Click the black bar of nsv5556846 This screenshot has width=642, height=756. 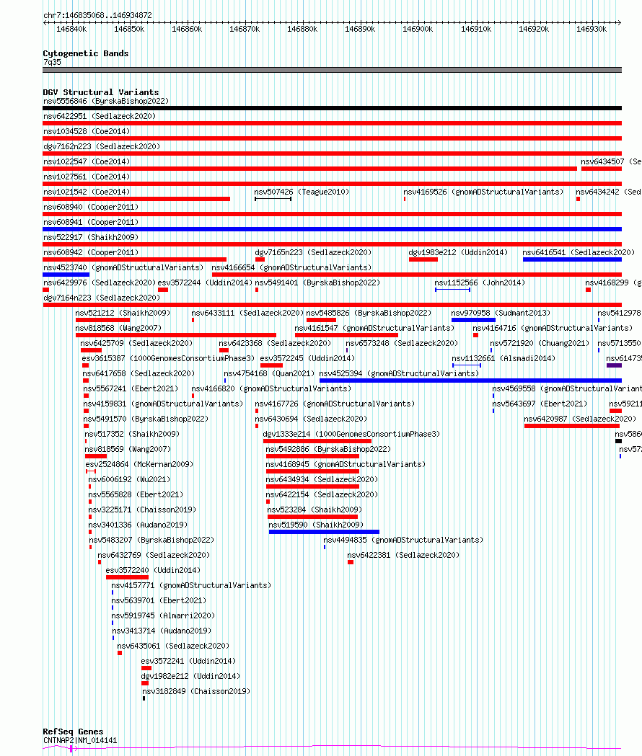coord(332,108)
